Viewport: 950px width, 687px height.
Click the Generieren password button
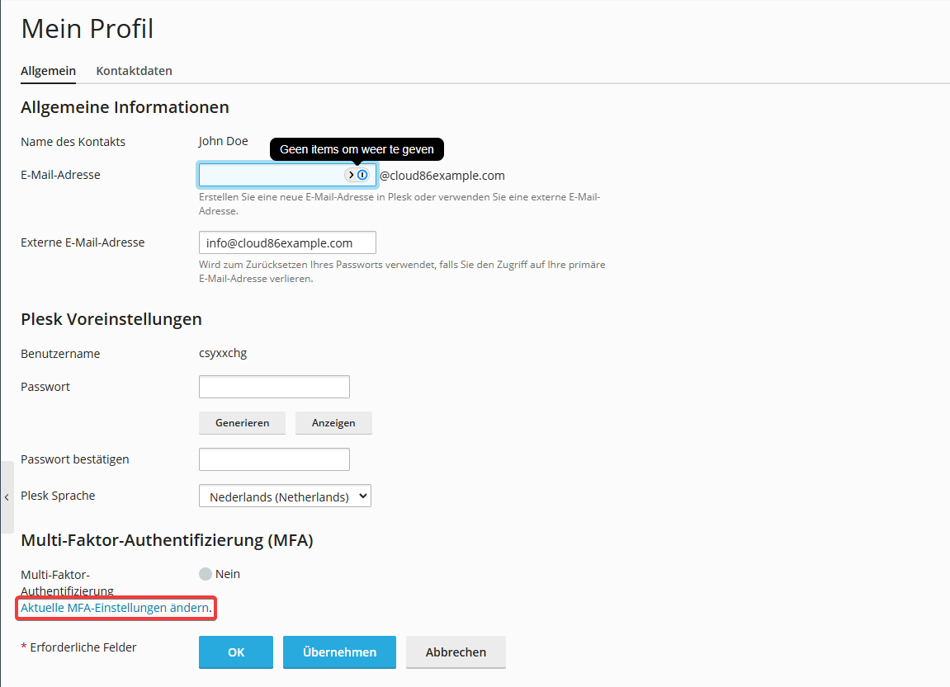click(x=243, y=423)
